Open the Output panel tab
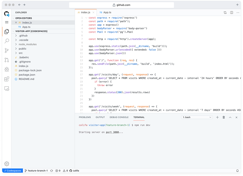The height and width of the screenshot is (176, 243). point(100,117)
